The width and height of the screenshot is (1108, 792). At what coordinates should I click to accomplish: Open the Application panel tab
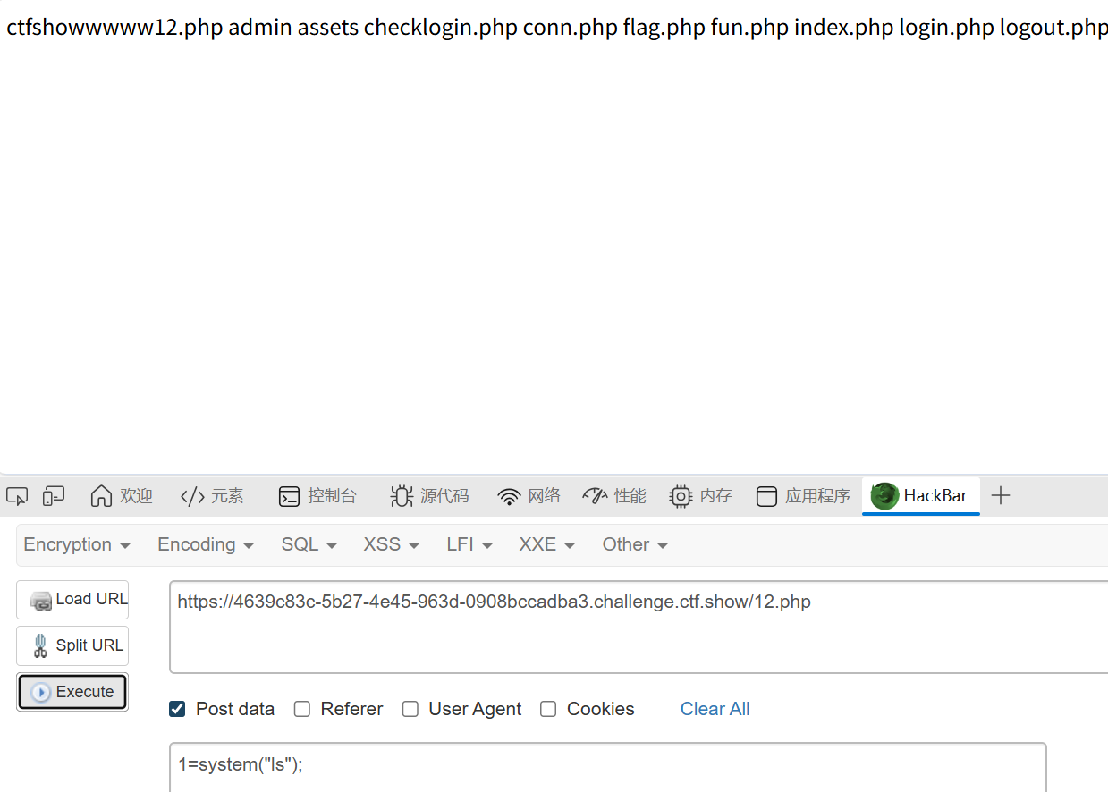click(803, 495)
